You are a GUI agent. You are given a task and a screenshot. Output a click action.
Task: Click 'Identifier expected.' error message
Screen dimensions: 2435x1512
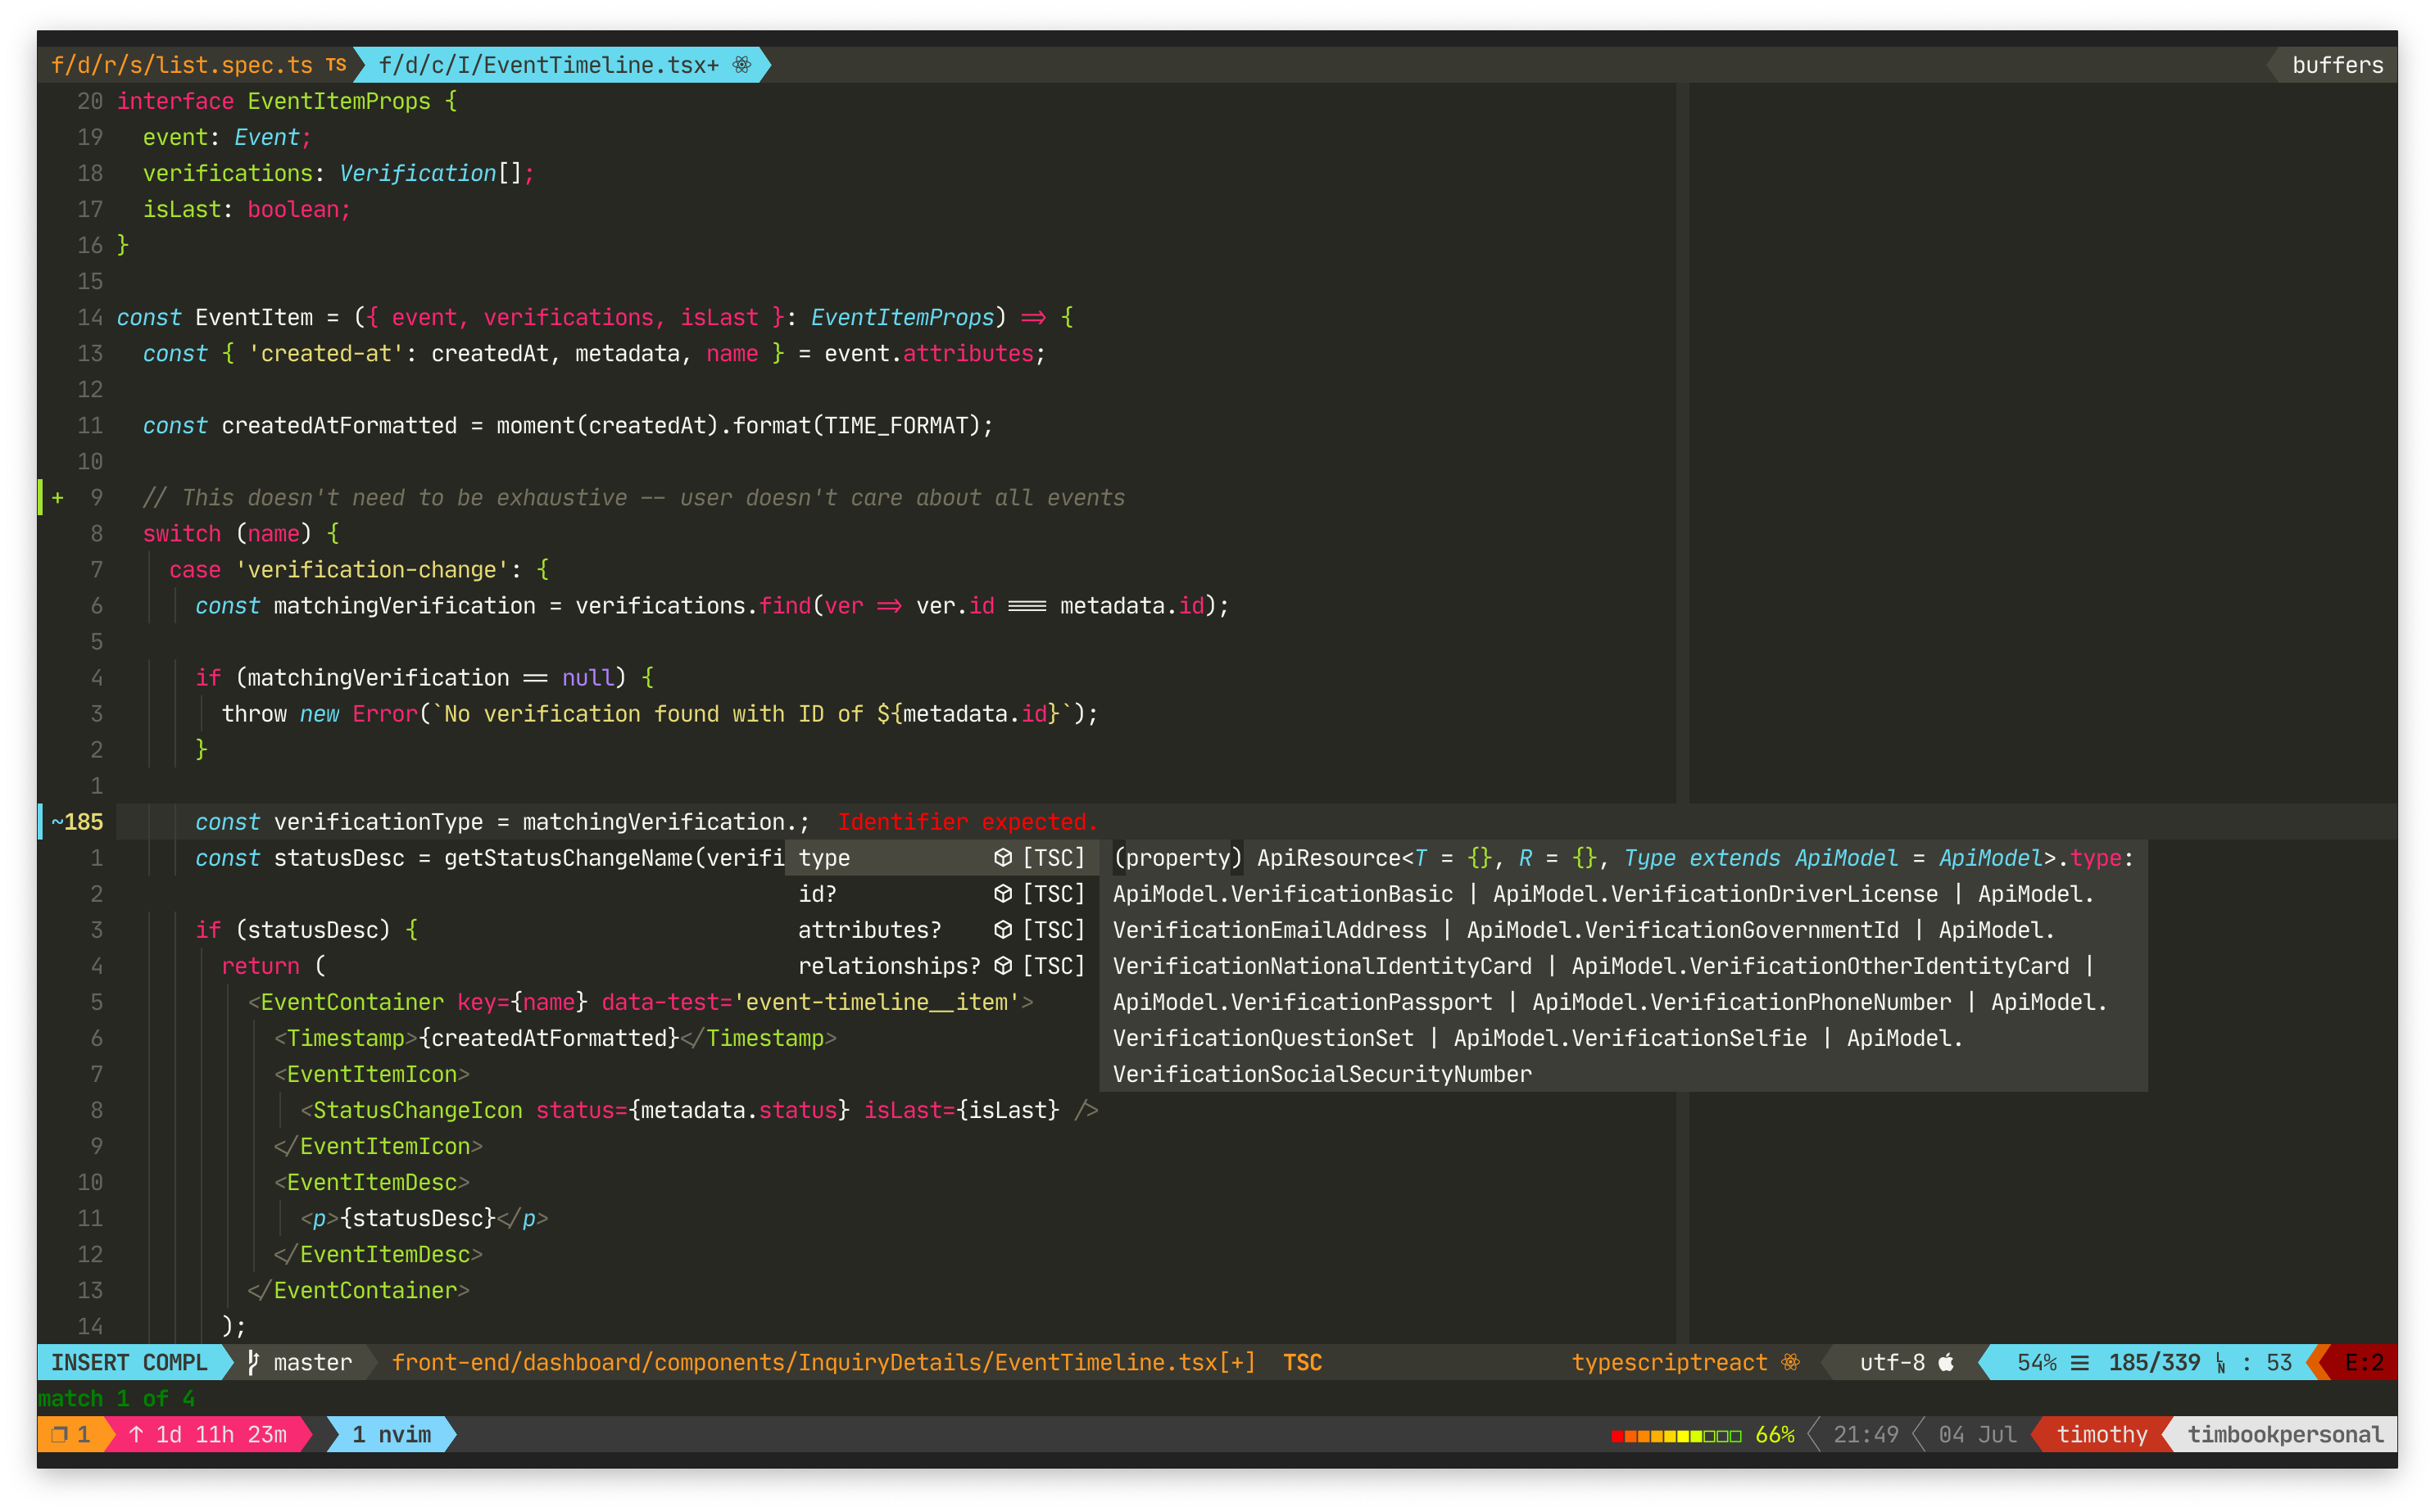point(967,822)
